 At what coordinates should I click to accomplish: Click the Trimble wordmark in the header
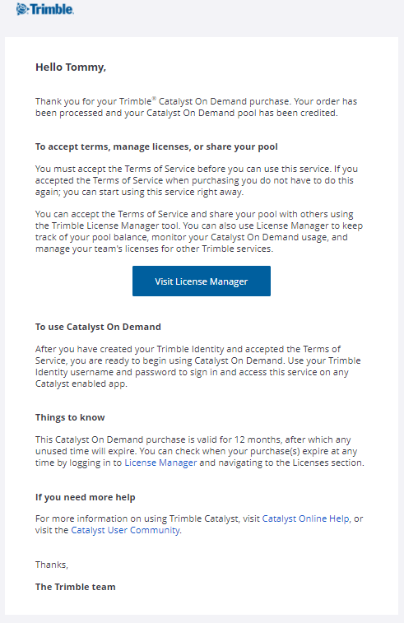coord(52,9)
